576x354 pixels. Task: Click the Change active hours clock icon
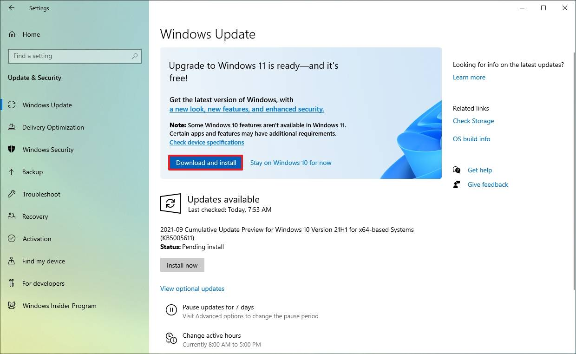click(171, 338)
